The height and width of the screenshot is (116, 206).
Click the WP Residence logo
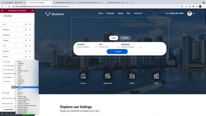[55, 13]
